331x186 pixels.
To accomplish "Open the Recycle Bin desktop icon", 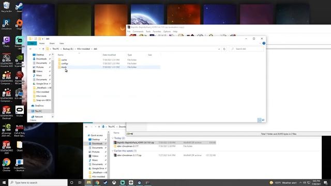I will pos(7,7).
